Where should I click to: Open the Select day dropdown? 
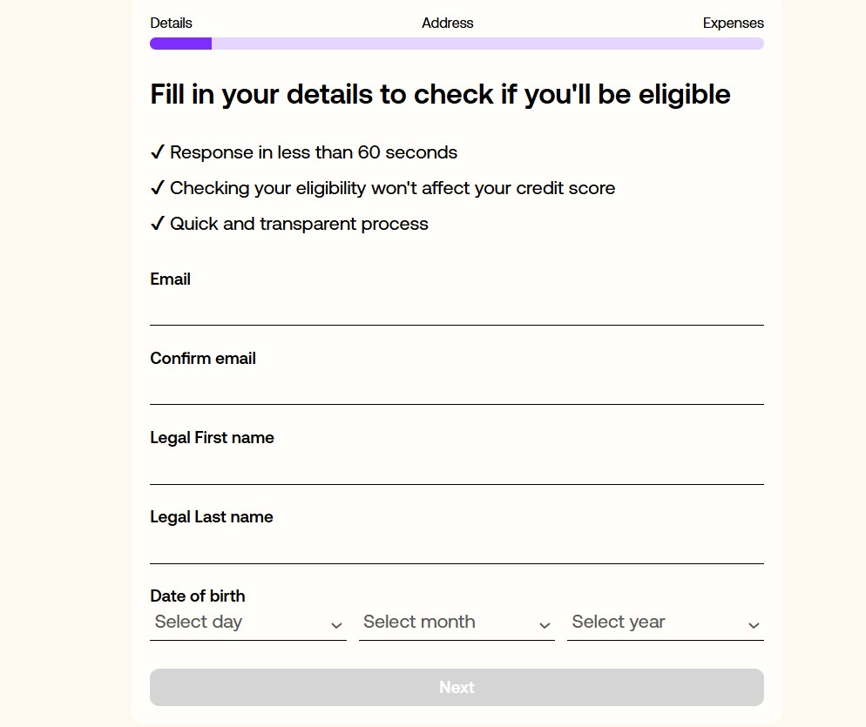click(x=248, y=623)
